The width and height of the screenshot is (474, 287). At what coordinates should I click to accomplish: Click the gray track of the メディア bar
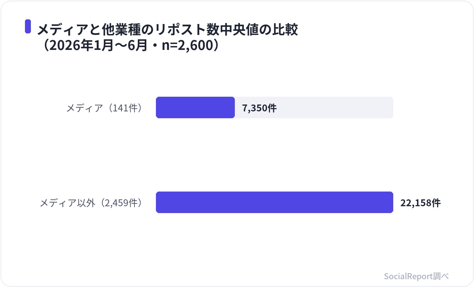(314, 108)
